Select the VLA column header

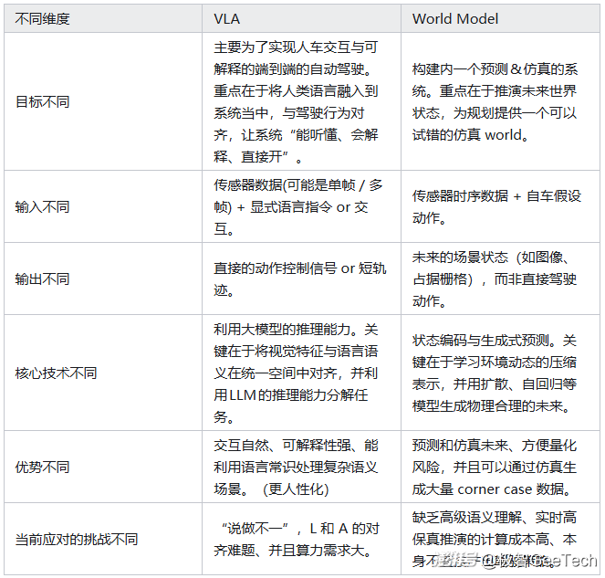click(227, 18)
